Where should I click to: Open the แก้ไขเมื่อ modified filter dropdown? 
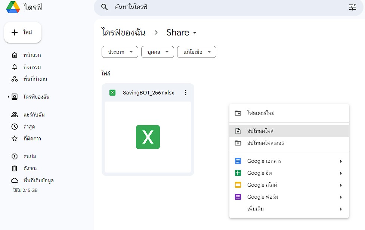tap(197, 52)
